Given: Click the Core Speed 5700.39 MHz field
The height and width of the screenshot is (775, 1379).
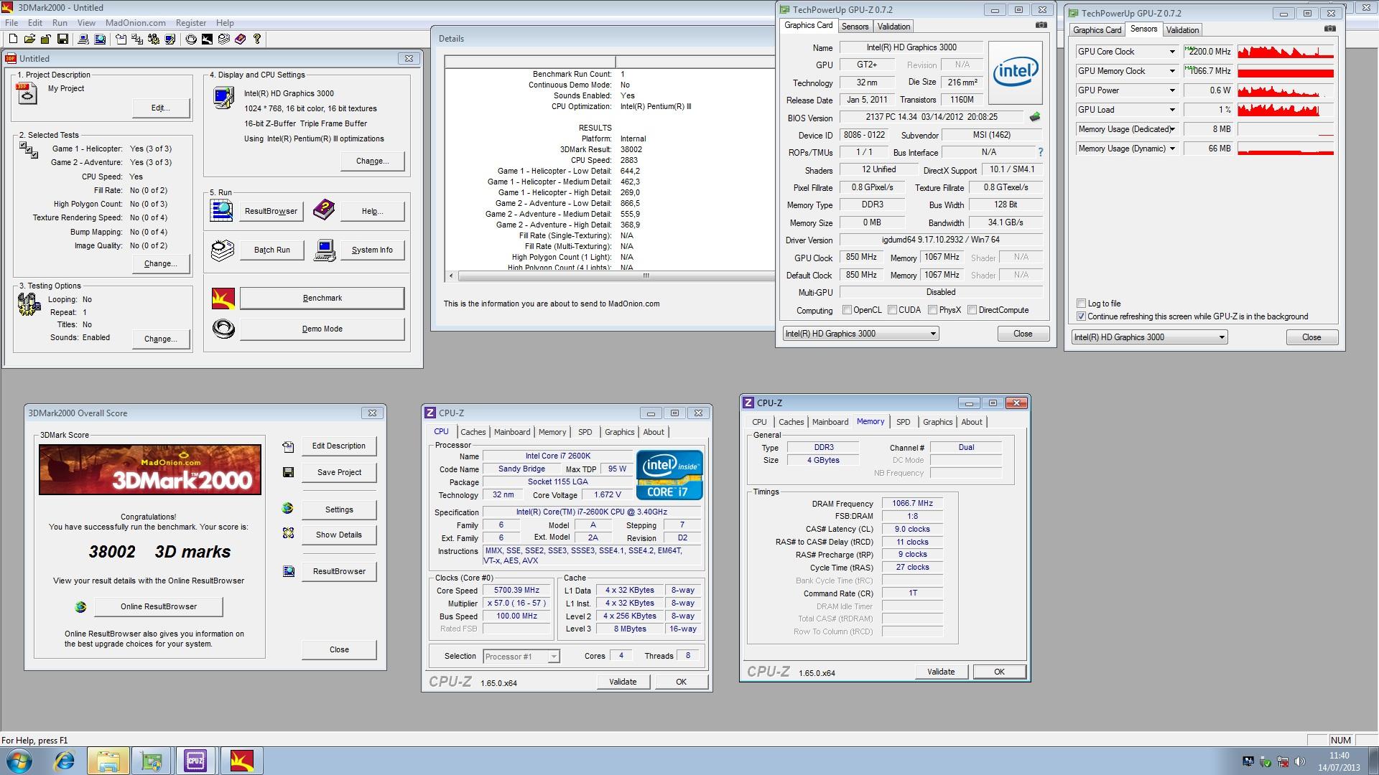Looking at the screenshot, I should click(x=516, y=591).
